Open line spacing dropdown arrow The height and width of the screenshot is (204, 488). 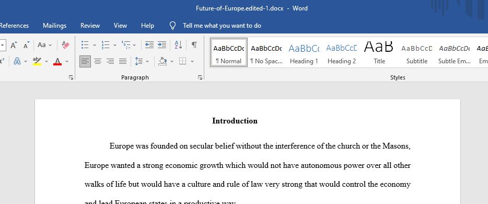pos(147,61)
